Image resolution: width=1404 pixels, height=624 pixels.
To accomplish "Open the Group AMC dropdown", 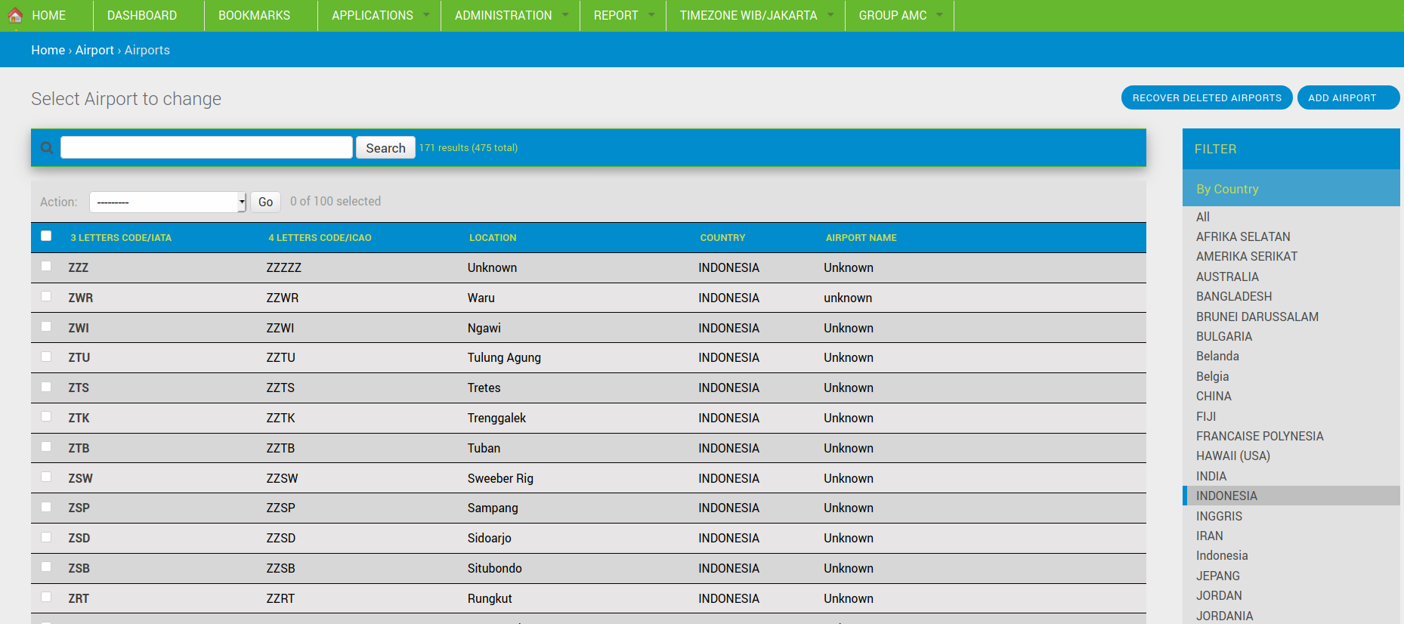I will tap(899, 15).
